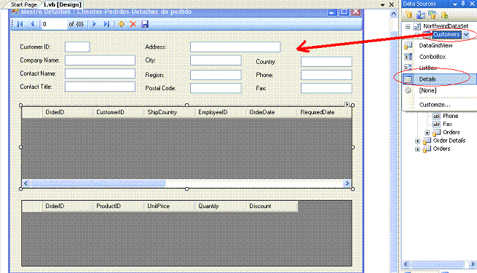Click the City text box
The width and height of the screenshot is (477, 273).
point(216,60)
